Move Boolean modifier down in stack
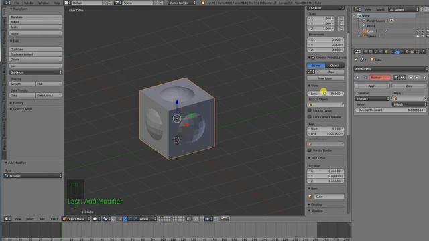This screenshot has width=429, height=241. point(417,78)
